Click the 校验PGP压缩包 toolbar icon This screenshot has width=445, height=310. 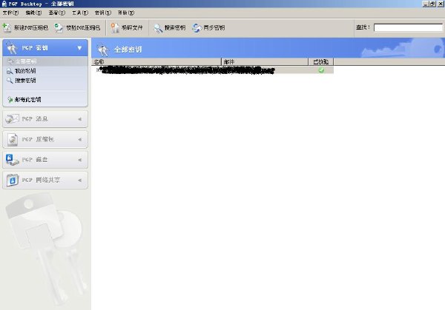[59, 27]
